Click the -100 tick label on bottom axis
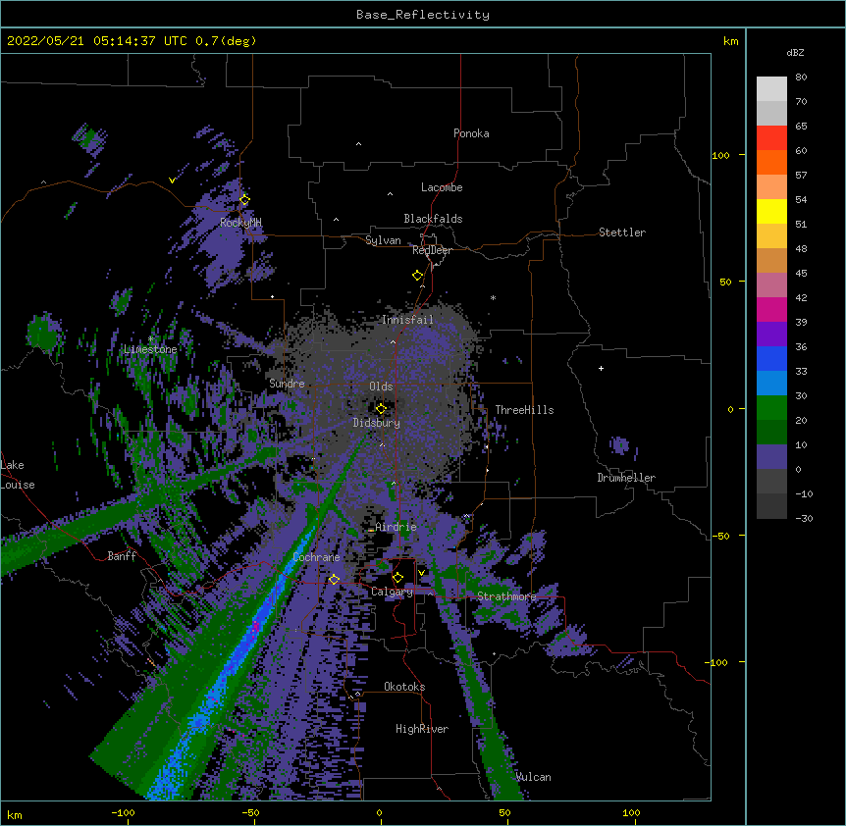The height and width of the screenshot is (826, 846). 123,812
